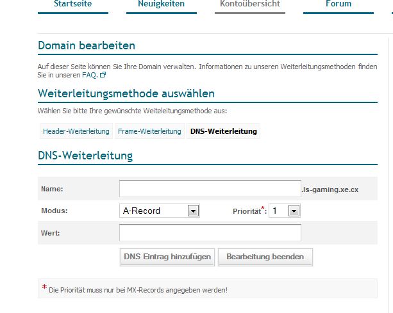
Task: Open the FAQ link
Action: [89, 75]
